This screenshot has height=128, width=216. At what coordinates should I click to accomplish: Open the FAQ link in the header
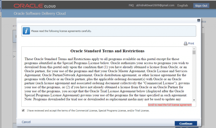click(131, 5)
